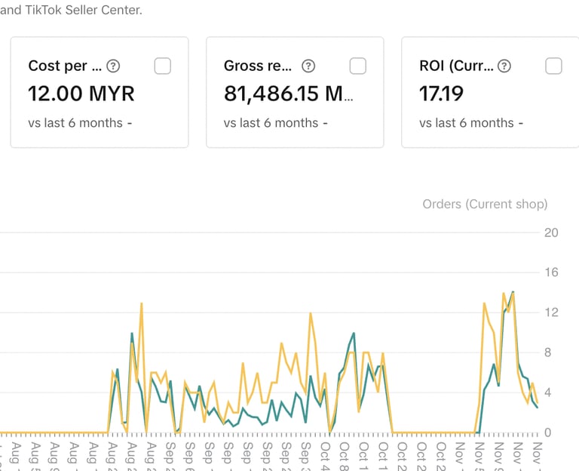Select the 81,486.15 gross revenue value
Viewport: 579px width, 471px height.
tap(289, 94)
